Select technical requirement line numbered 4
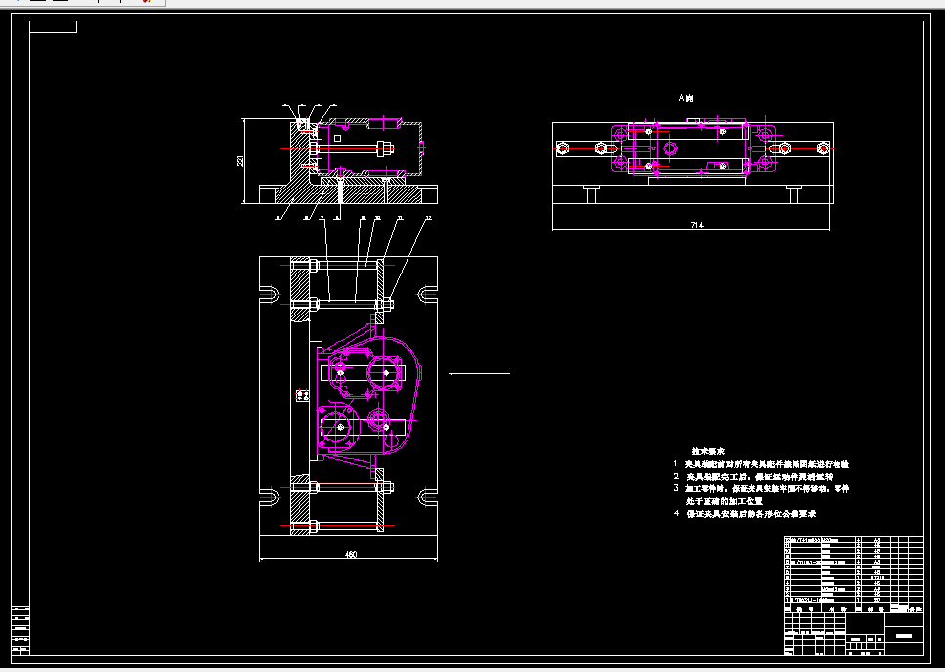 [x=745, y=514]
